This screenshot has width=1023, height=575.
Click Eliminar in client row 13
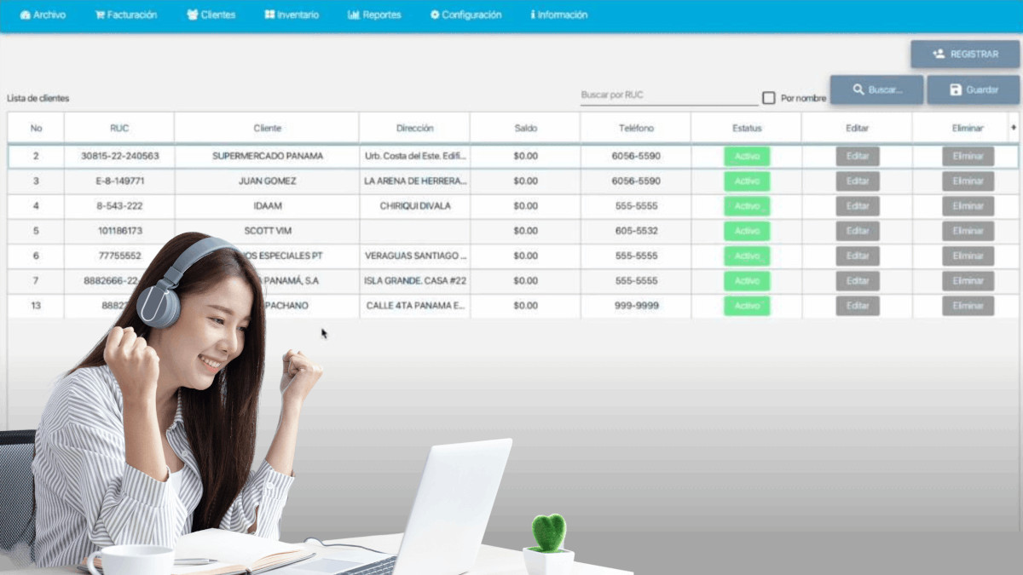coord(968,306)
